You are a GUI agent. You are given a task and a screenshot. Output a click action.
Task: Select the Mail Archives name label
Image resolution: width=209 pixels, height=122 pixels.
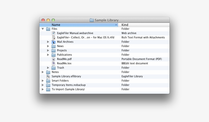[65, 42]
